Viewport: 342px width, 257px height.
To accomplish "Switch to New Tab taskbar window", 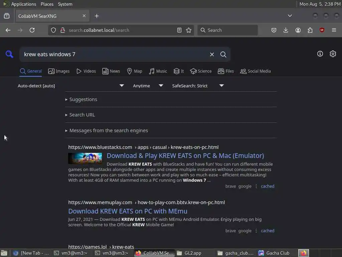I will [31, 253].
